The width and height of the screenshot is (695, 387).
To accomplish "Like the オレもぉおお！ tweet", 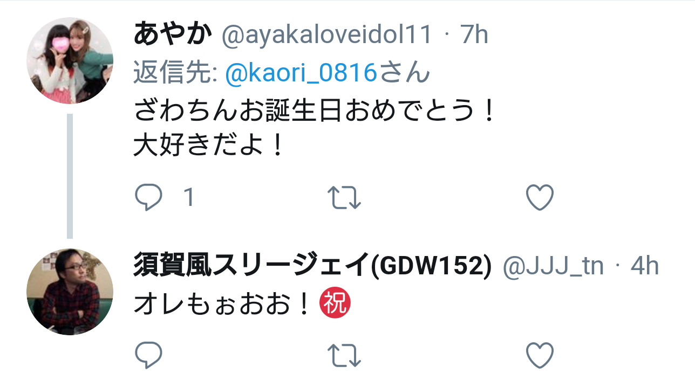I will pyautogui.click(x=540, y=355).
